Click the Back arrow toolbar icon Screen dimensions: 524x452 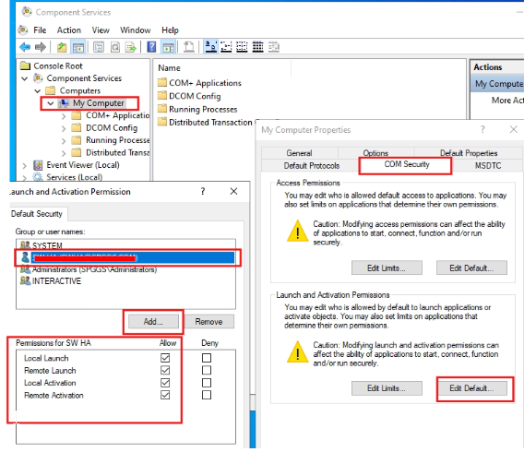(x=25, y=47)
